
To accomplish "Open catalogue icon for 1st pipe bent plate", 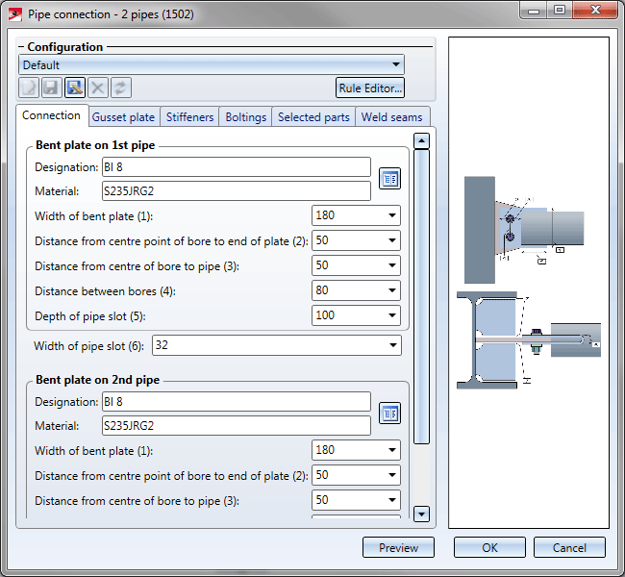I will click(389, 179).
